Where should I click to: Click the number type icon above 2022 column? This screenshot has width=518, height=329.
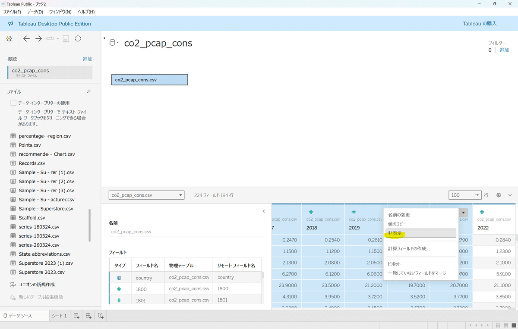[x=482, y=212]
